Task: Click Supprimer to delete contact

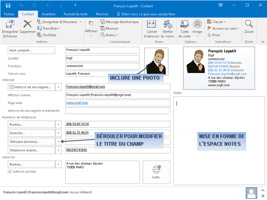Action: [x=27, y=27]
